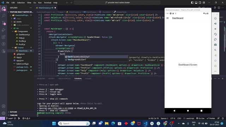
Task: Open App.js in the explorer
Action: tap(19, 57)
